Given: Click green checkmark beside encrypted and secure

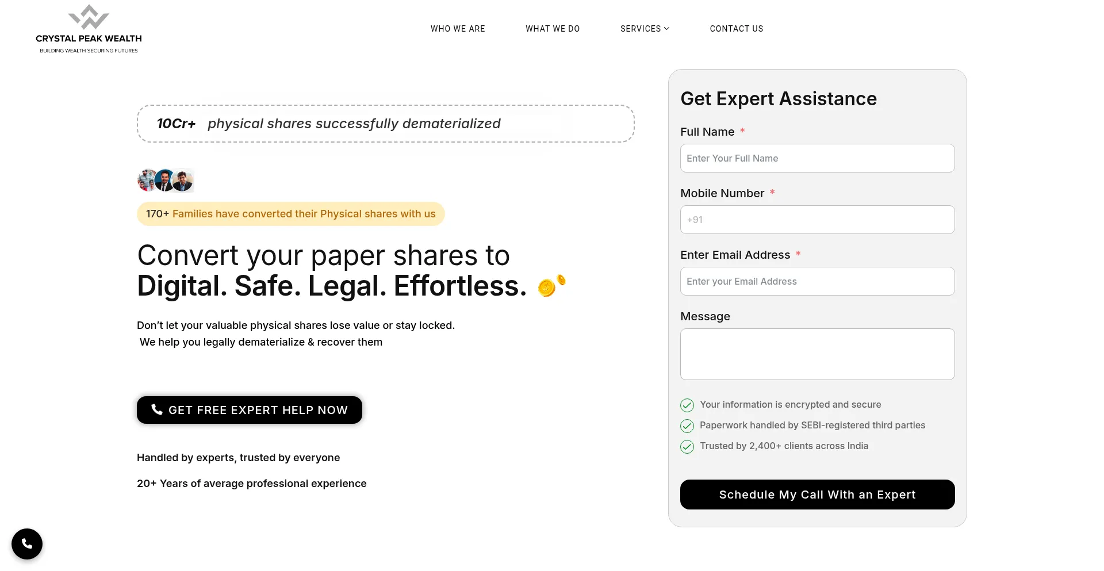Looking at the screenshot, I should 687,405.
